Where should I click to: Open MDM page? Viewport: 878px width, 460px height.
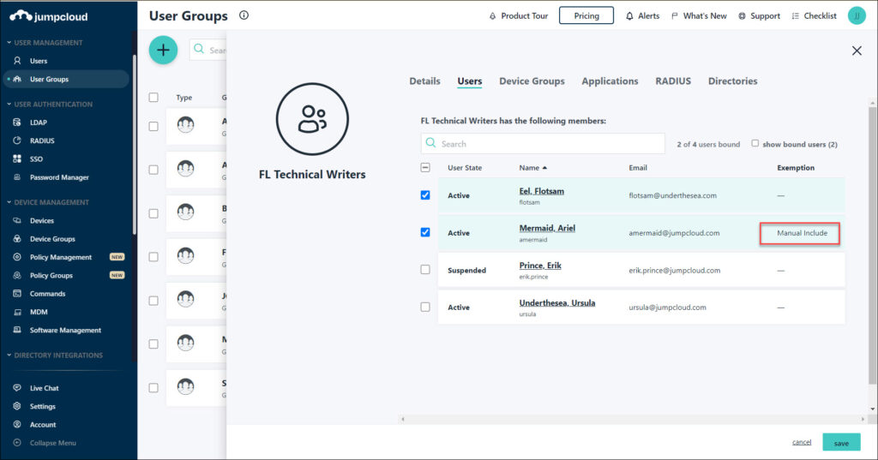pos(38,313)
